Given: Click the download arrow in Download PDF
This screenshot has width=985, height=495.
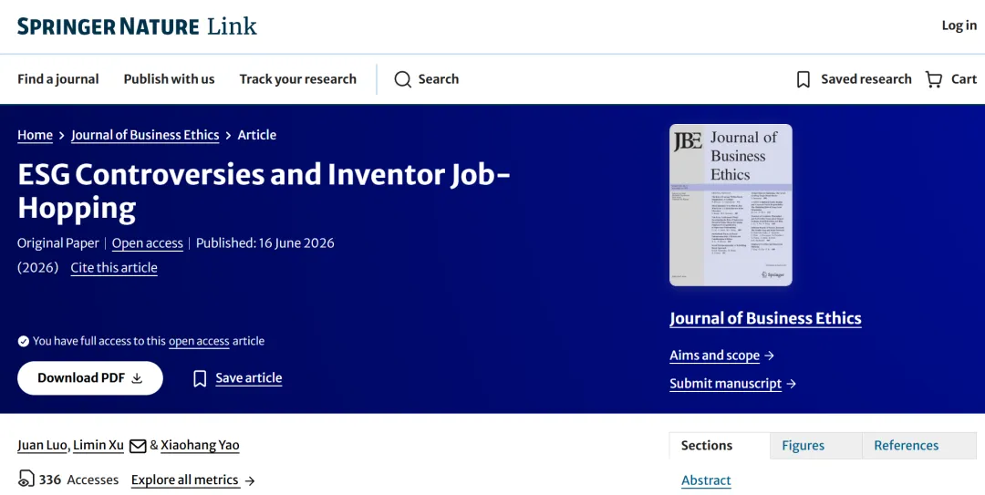Looking at the screenshot, I should pos(137,378).
